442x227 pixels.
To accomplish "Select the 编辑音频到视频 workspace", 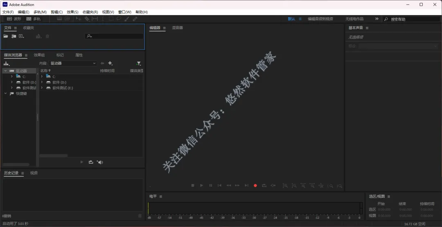I will click(320, 19).
